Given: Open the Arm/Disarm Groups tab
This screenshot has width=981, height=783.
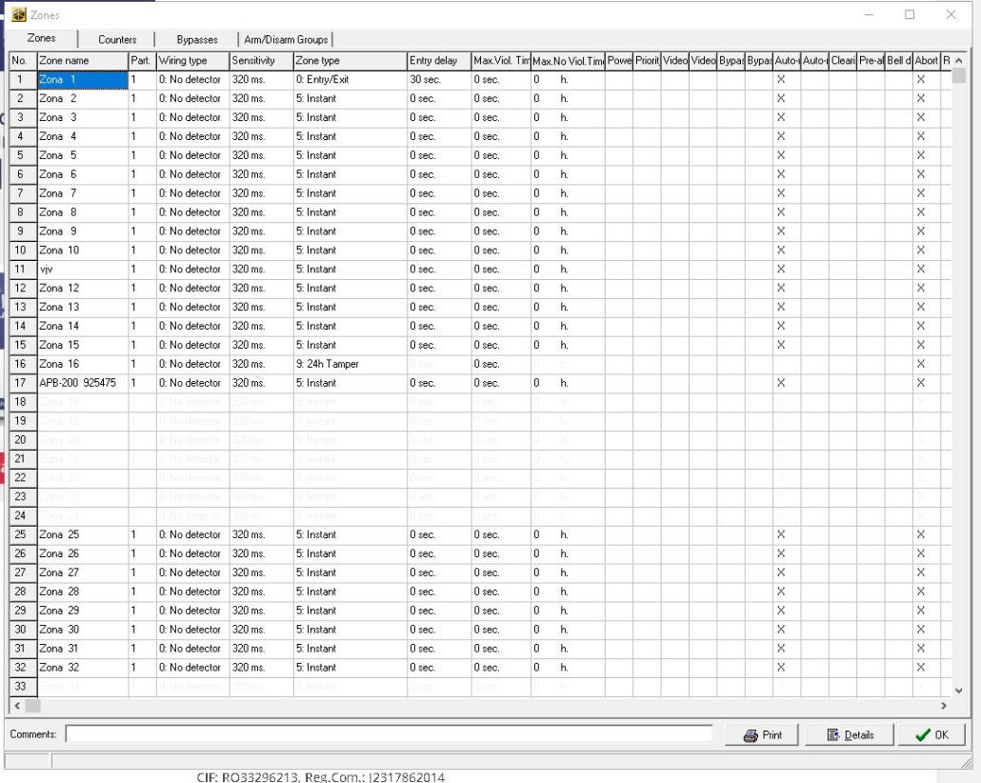Looking at the screenshot, I should 285,40.
